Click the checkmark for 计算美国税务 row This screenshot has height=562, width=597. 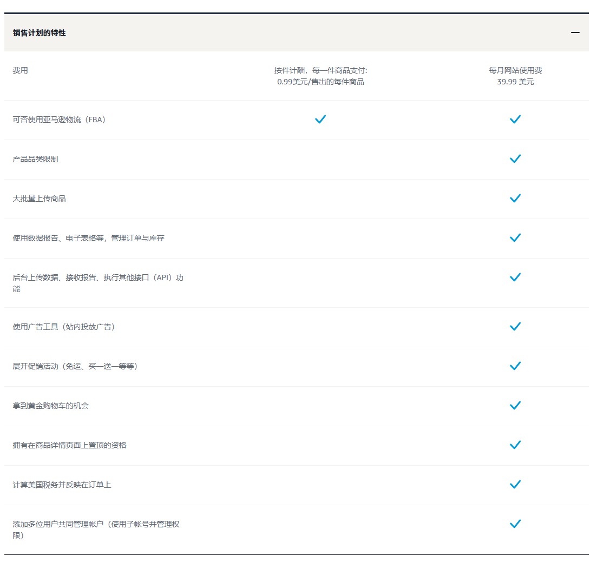515,484
